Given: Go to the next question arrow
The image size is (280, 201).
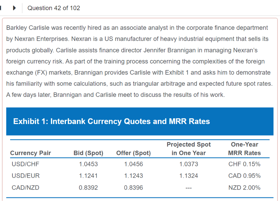Looking at the screenshot, I should [x=14, y=8].
